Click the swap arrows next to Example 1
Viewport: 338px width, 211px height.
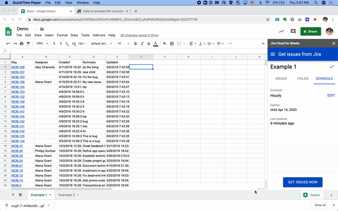[x=332, y=67]
